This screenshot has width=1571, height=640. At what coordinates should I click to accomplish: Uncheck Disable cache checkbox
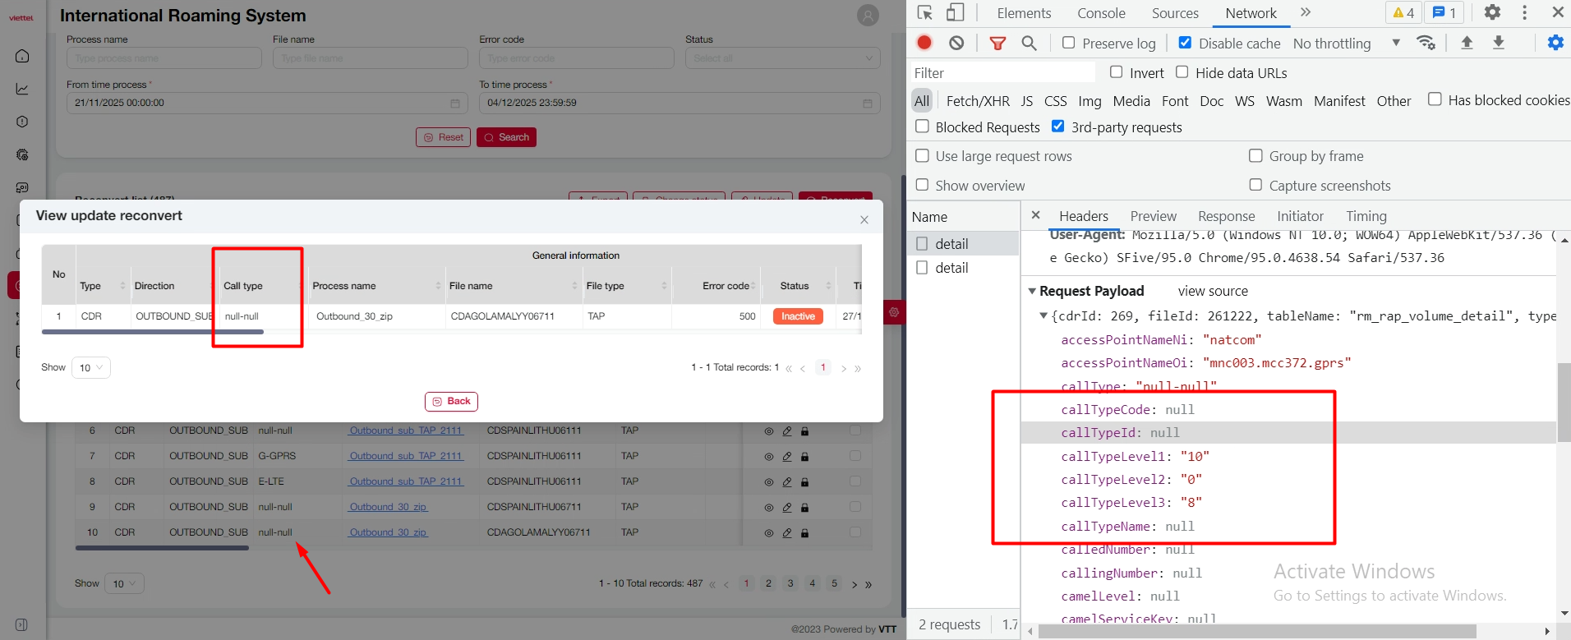(x=1185, y=43)
